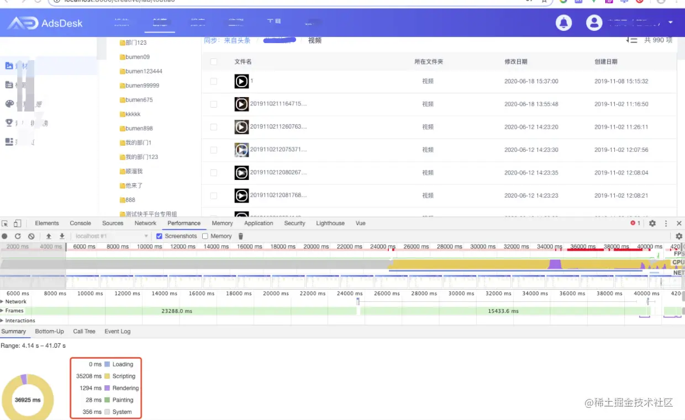Open the DevTools three-dot menu

[x=666, y=224]
